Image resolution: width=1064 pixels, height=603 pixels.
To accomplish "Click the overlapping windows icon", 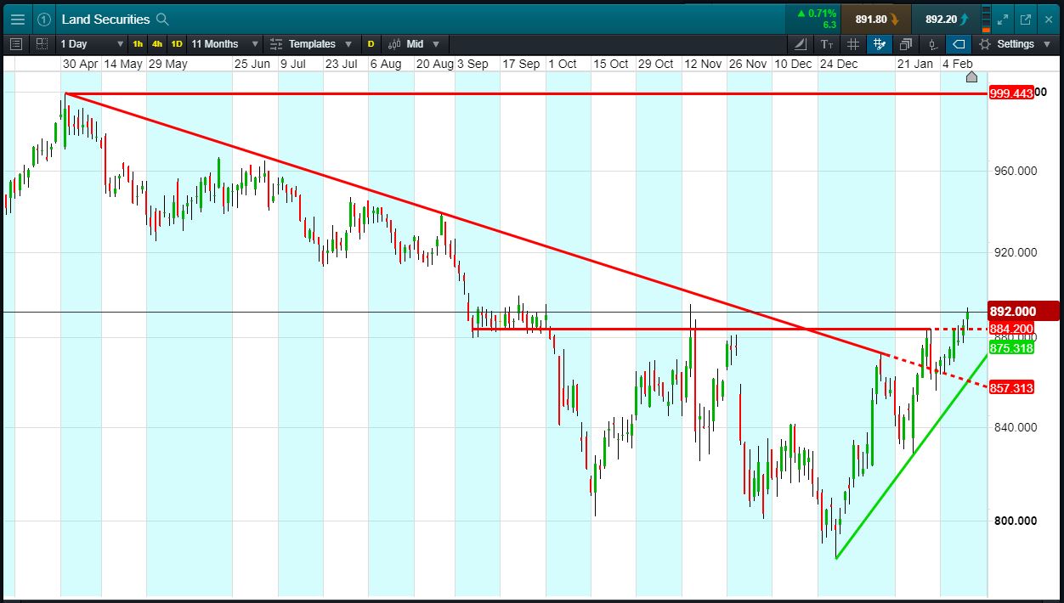I will click(x=906, y=43).
